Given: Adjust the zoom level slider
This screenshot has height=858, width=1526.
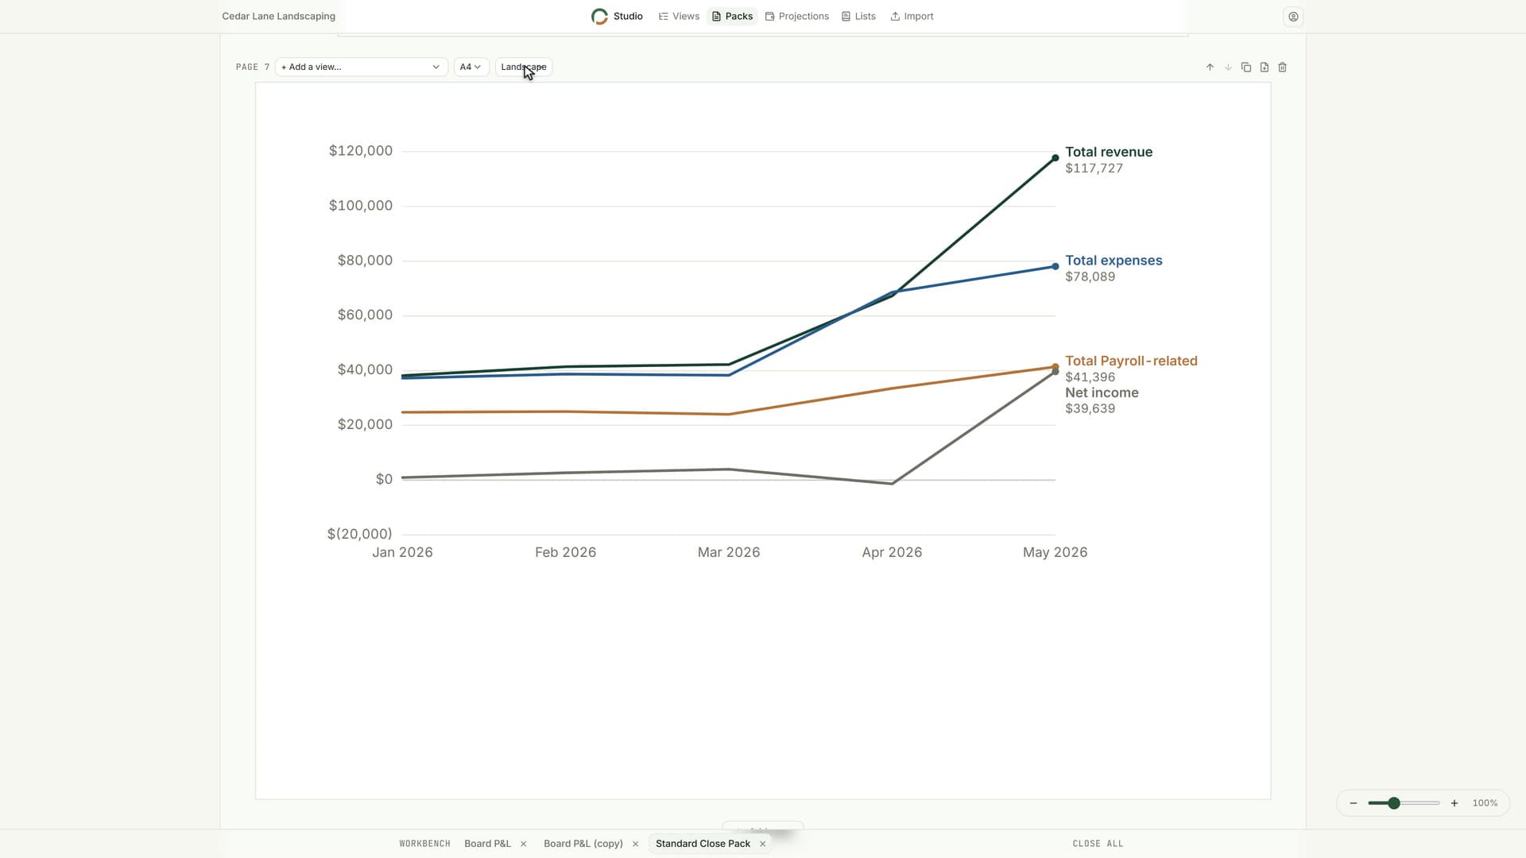Looking at the screenshot, I should coord(1404,803).
